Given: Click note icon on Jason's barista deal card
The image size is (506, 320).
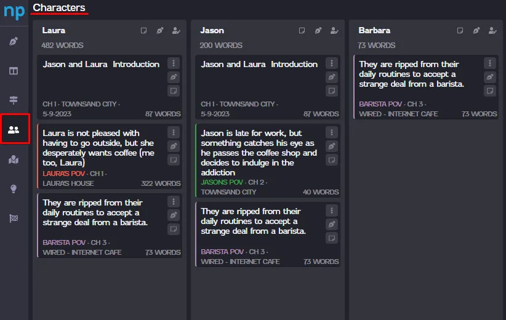Looking at the screenshot, I should 331,238.
